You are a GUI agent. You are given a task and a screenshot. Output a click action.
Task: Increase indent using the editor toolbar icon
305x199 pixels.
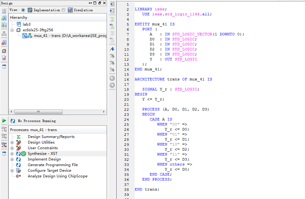pos(112,11)
